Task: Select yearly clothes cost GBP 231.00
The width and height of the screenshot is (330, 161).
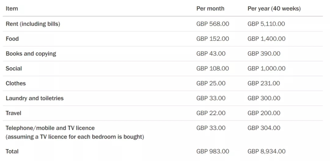Action: pyautogui.click(x=264, y=83)
